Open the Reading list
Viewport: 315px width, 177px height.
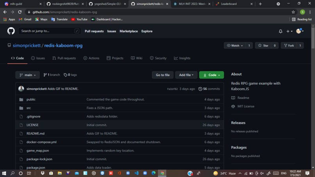(302, 19)
